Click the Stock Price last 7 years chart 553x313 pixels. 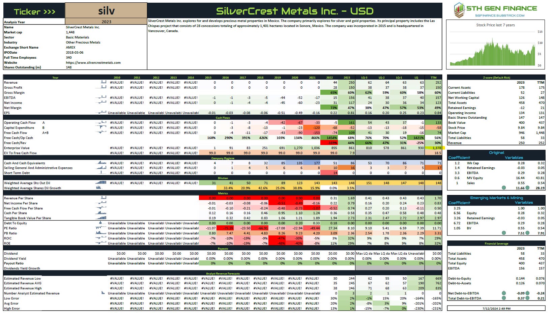(496, 45)
